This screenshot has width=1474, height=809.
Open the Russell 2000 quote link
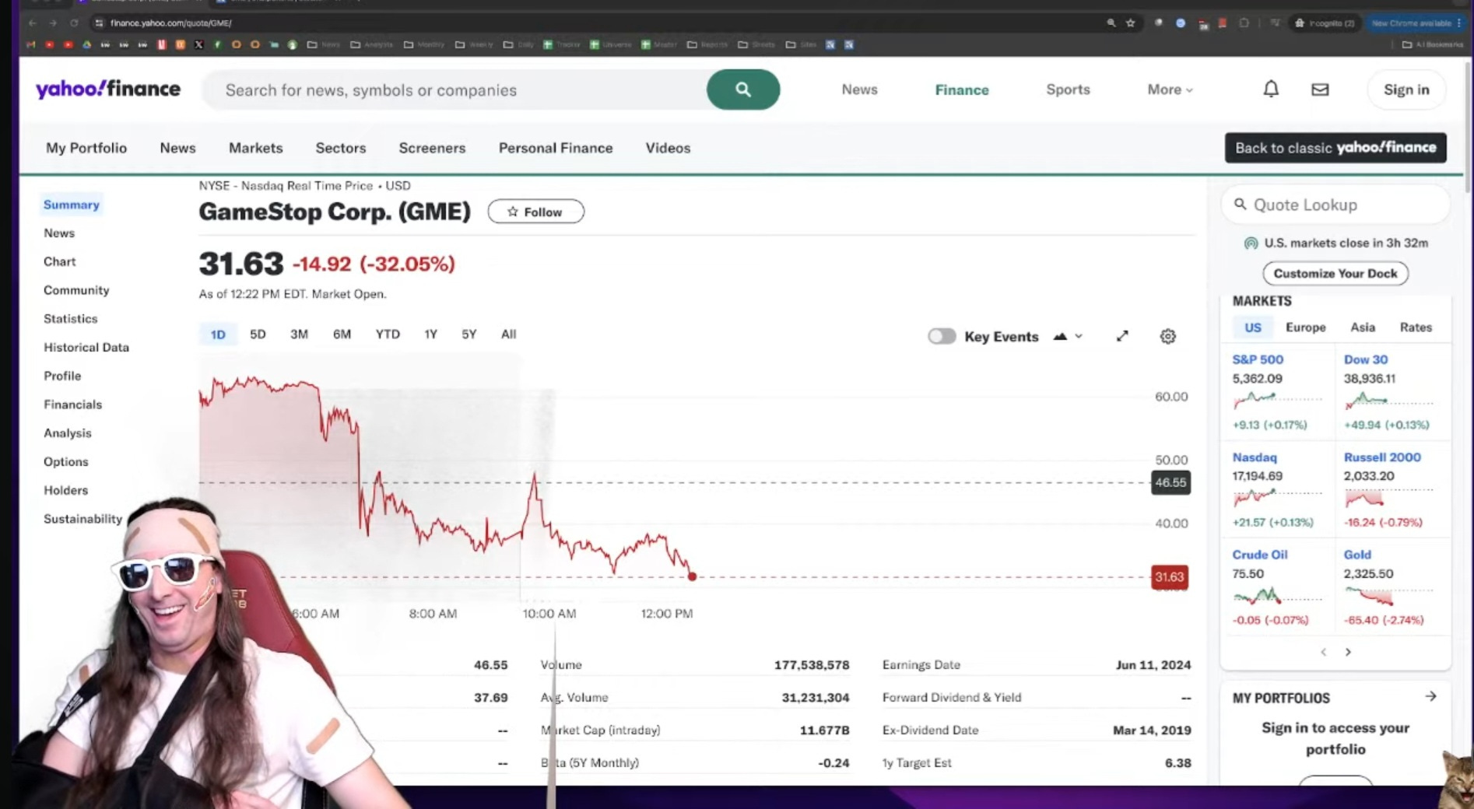coord(1382,457)
